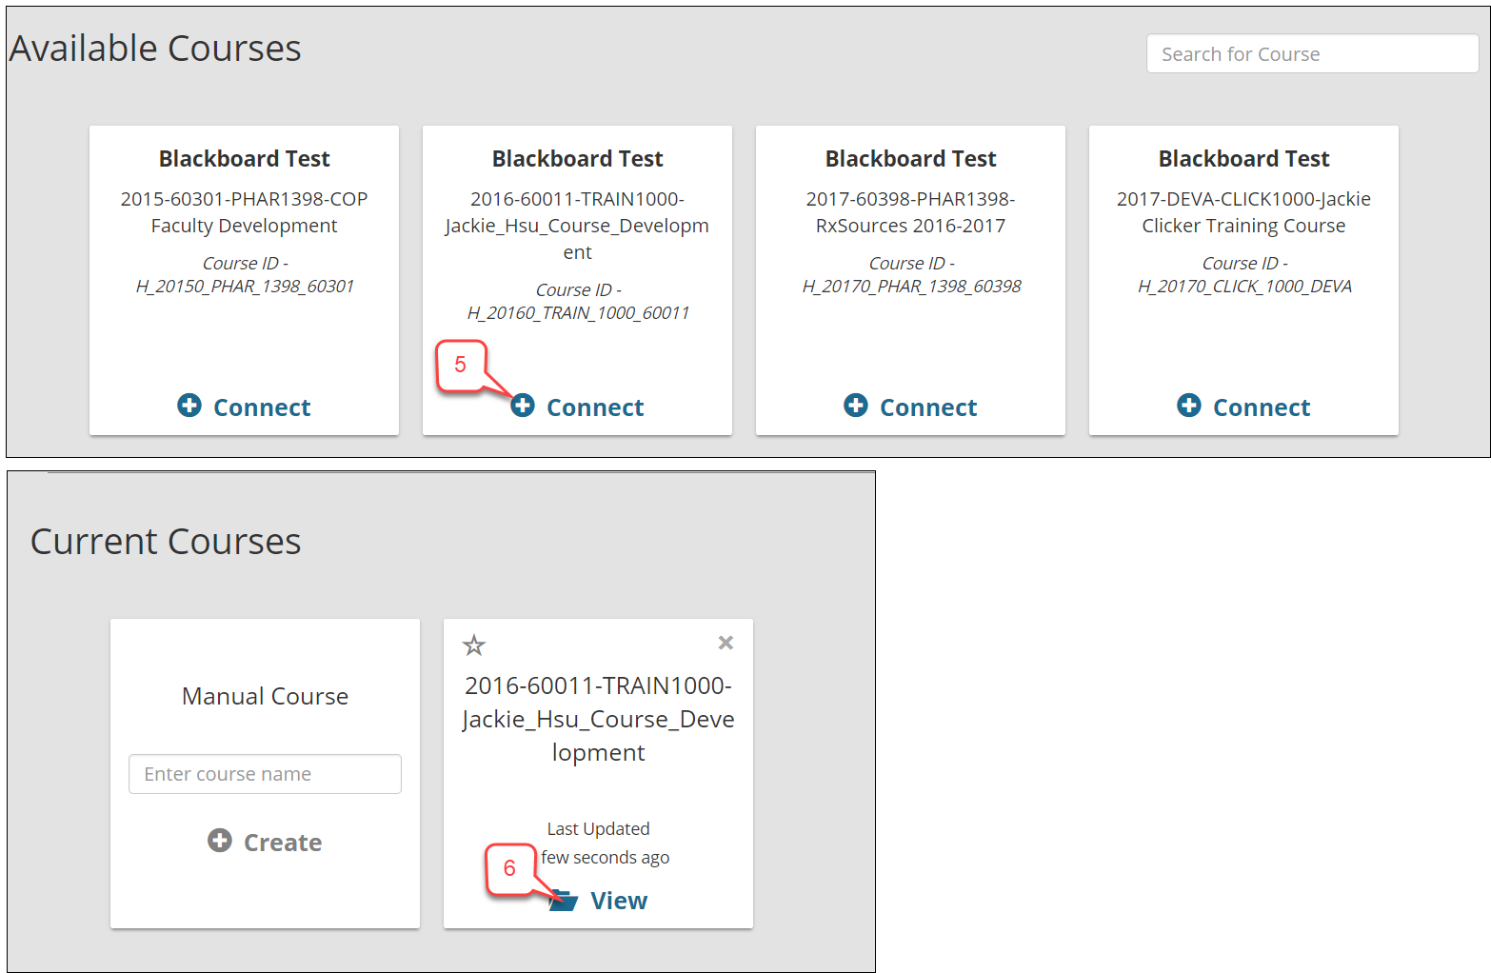The height and width of the screenshot is (973, 1491).
Task: Select the Course ID H_20170_CLICK_1000_DEVA text
Action: pyautogui.click(x=1244, y=275)
